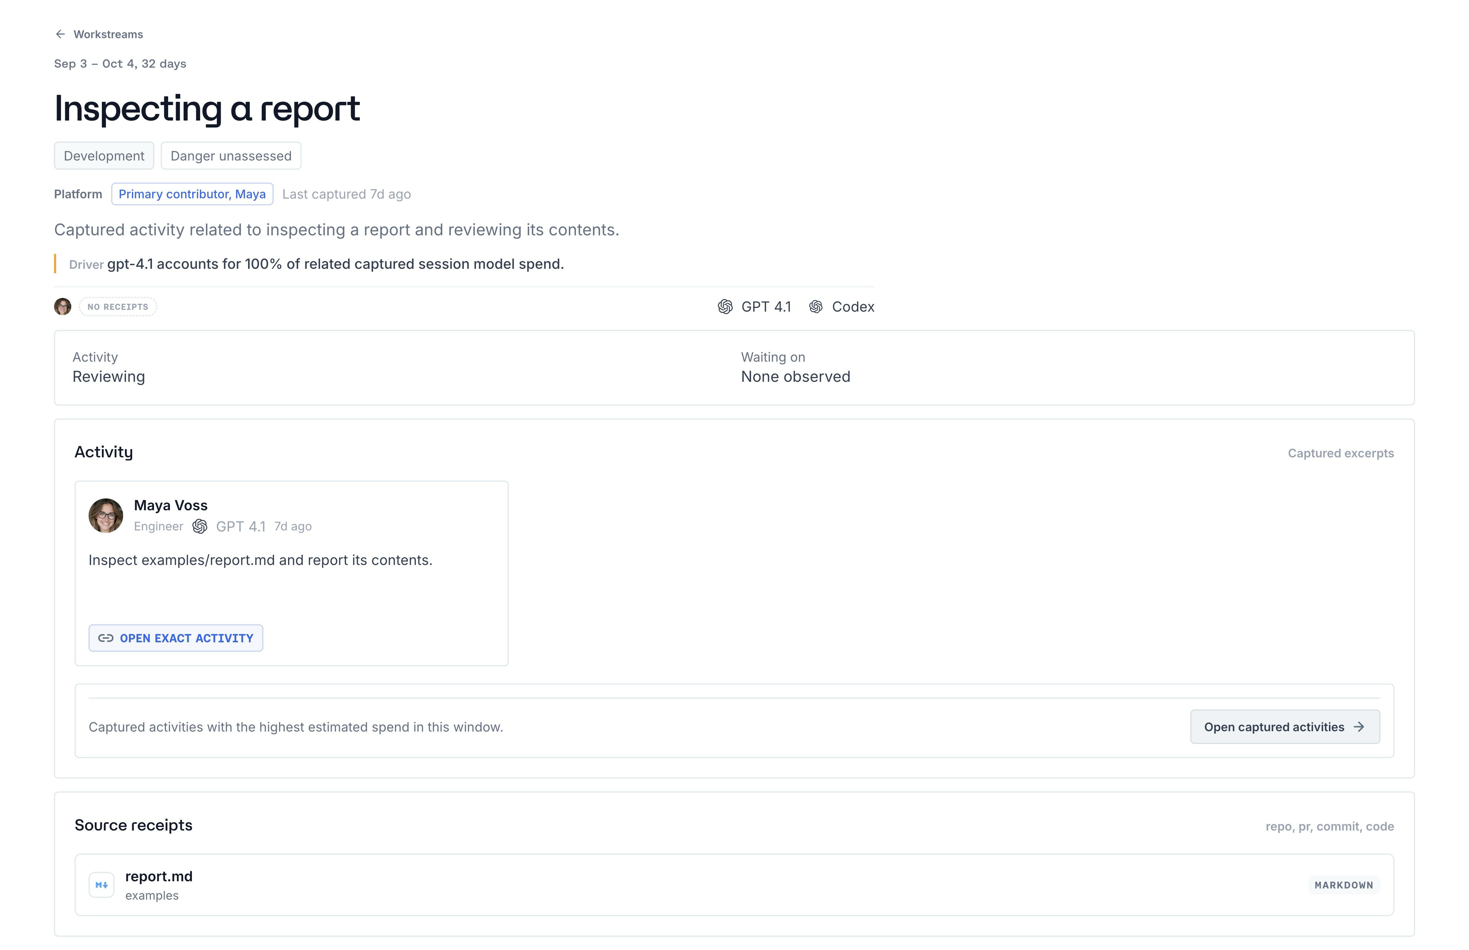Open Maya Voss's large avatar photo
The height and width of the screenshot is (950, 1469).
[105, 515]
